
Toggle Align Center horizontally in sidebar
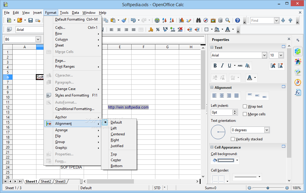[x=222, y=96]
